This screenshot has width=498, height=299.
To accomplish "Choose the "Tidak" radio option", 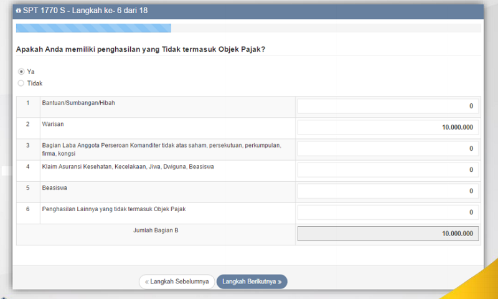I will [x=21, y=83].
